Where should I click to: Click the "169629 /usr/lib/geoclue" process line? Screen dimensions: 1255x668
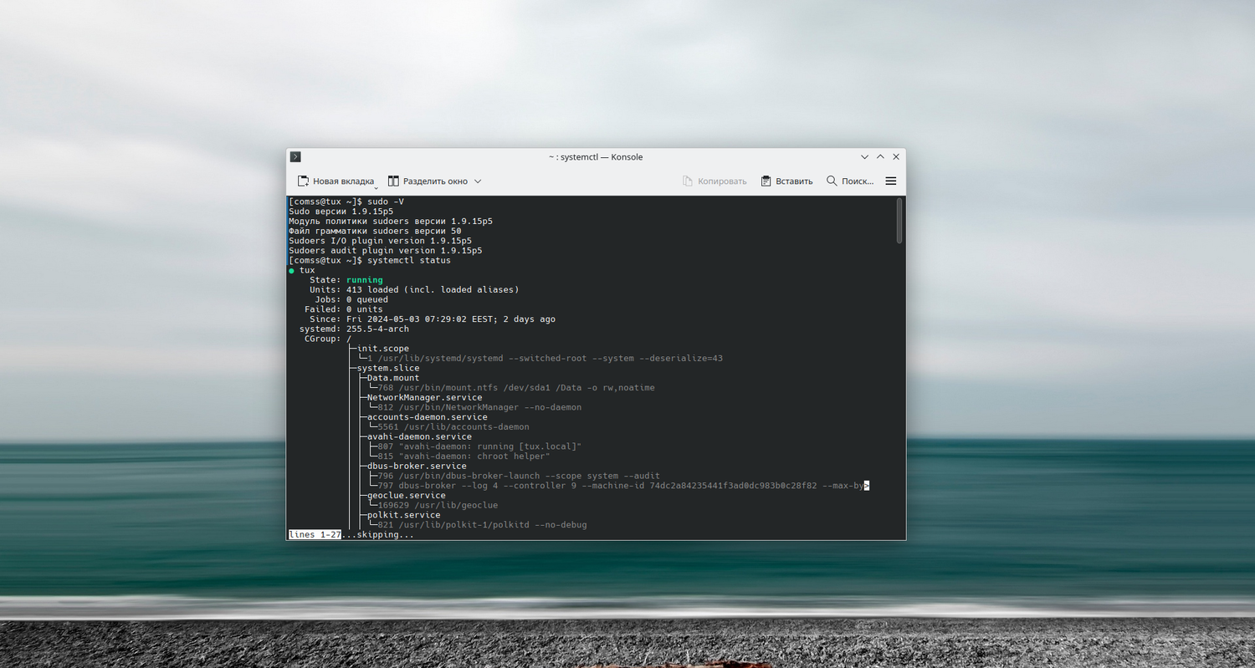pos(438,505)
